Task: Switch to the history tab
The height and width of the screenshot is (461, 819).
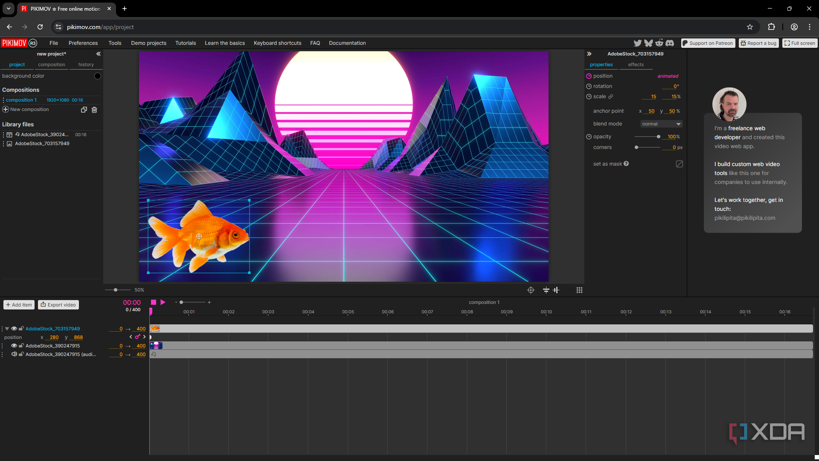Action: tap(86, 64)
